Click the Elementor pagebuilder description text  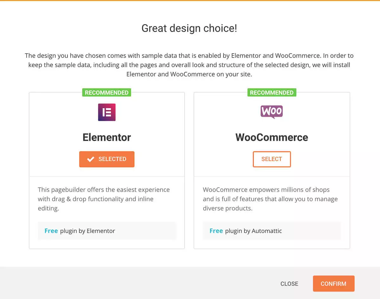(104, 199)
